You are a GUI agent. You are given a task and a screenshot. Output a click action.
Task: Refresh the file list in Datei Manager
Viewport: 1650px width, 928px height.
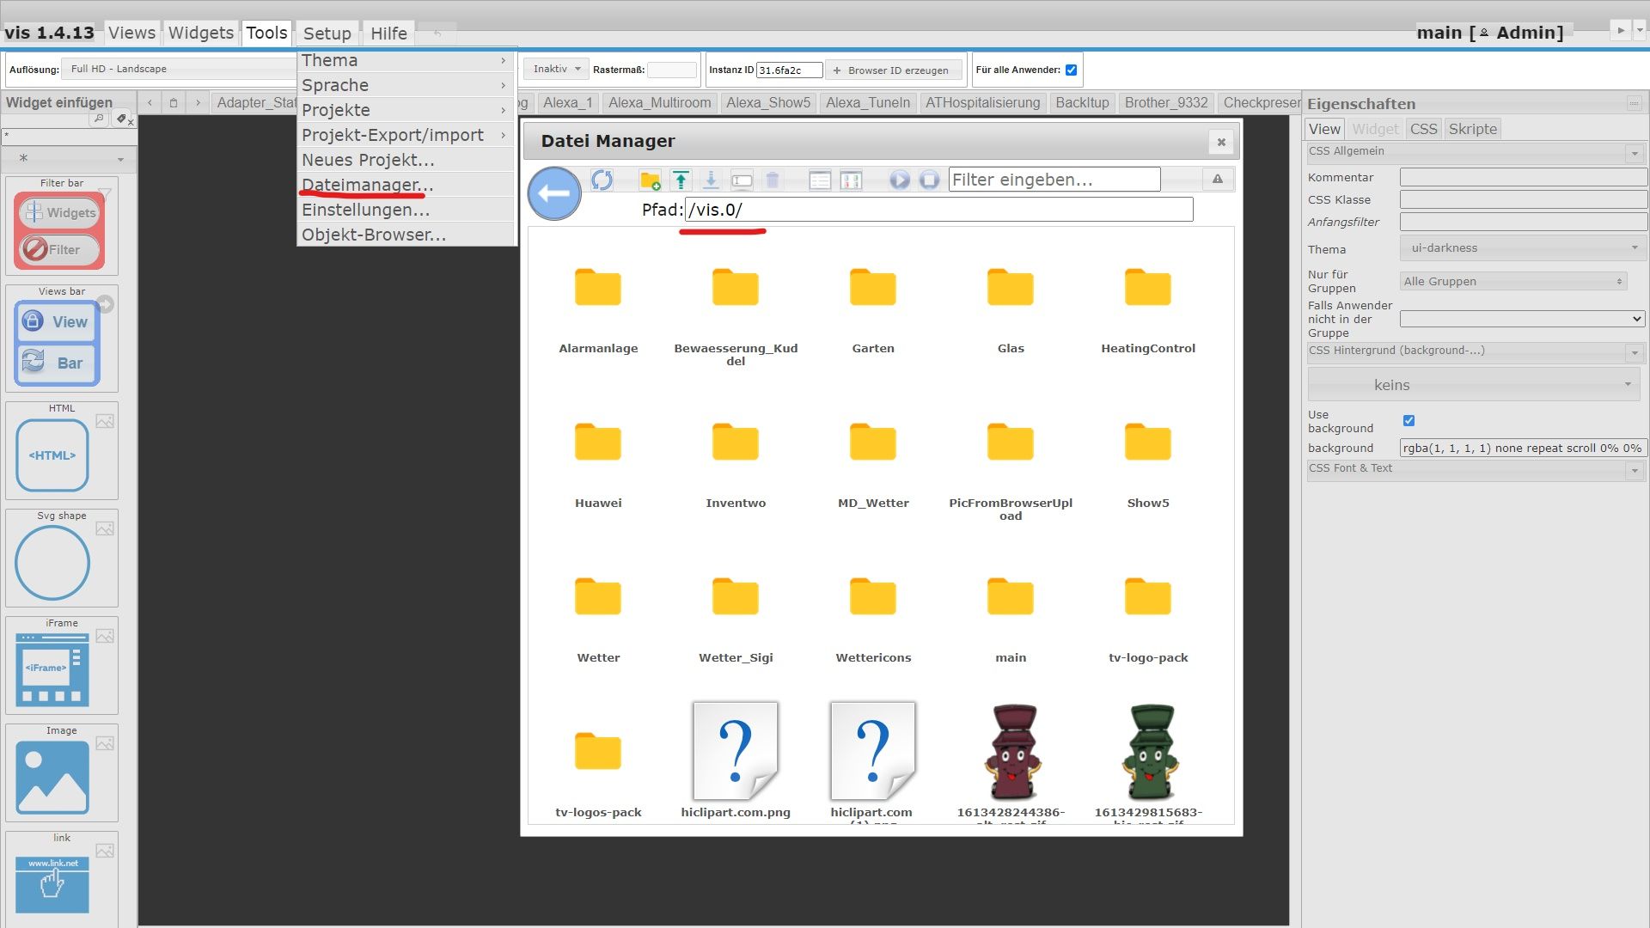coord(602,180)
